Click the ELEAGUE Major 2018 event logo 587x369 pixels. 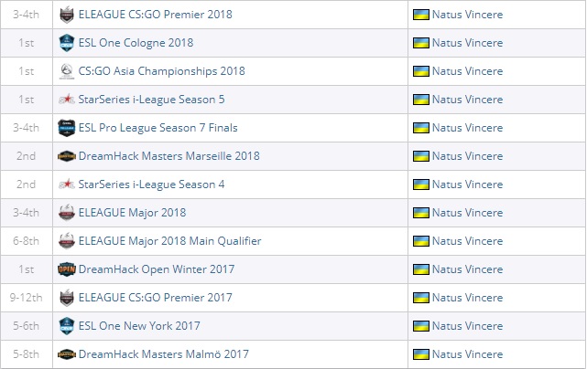[x=67, y=213]
